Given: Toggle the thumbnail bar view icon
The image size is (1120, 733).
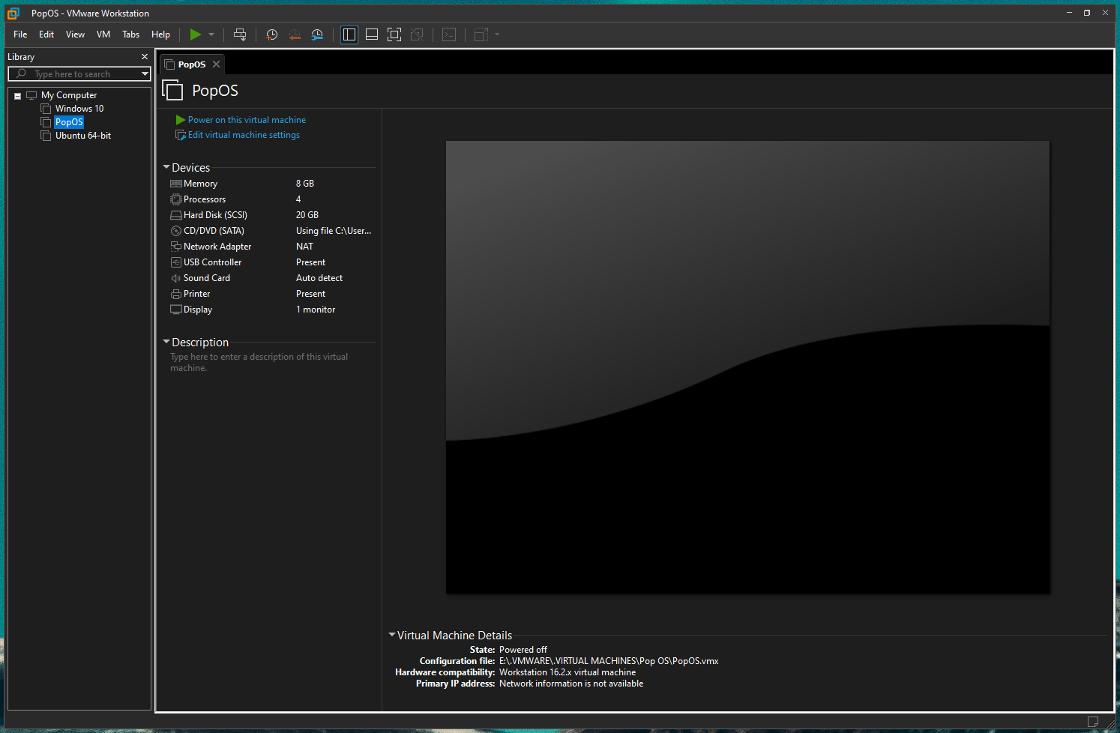Looking at the screenshot, I should pyautogui.click(x=372, y=34).
